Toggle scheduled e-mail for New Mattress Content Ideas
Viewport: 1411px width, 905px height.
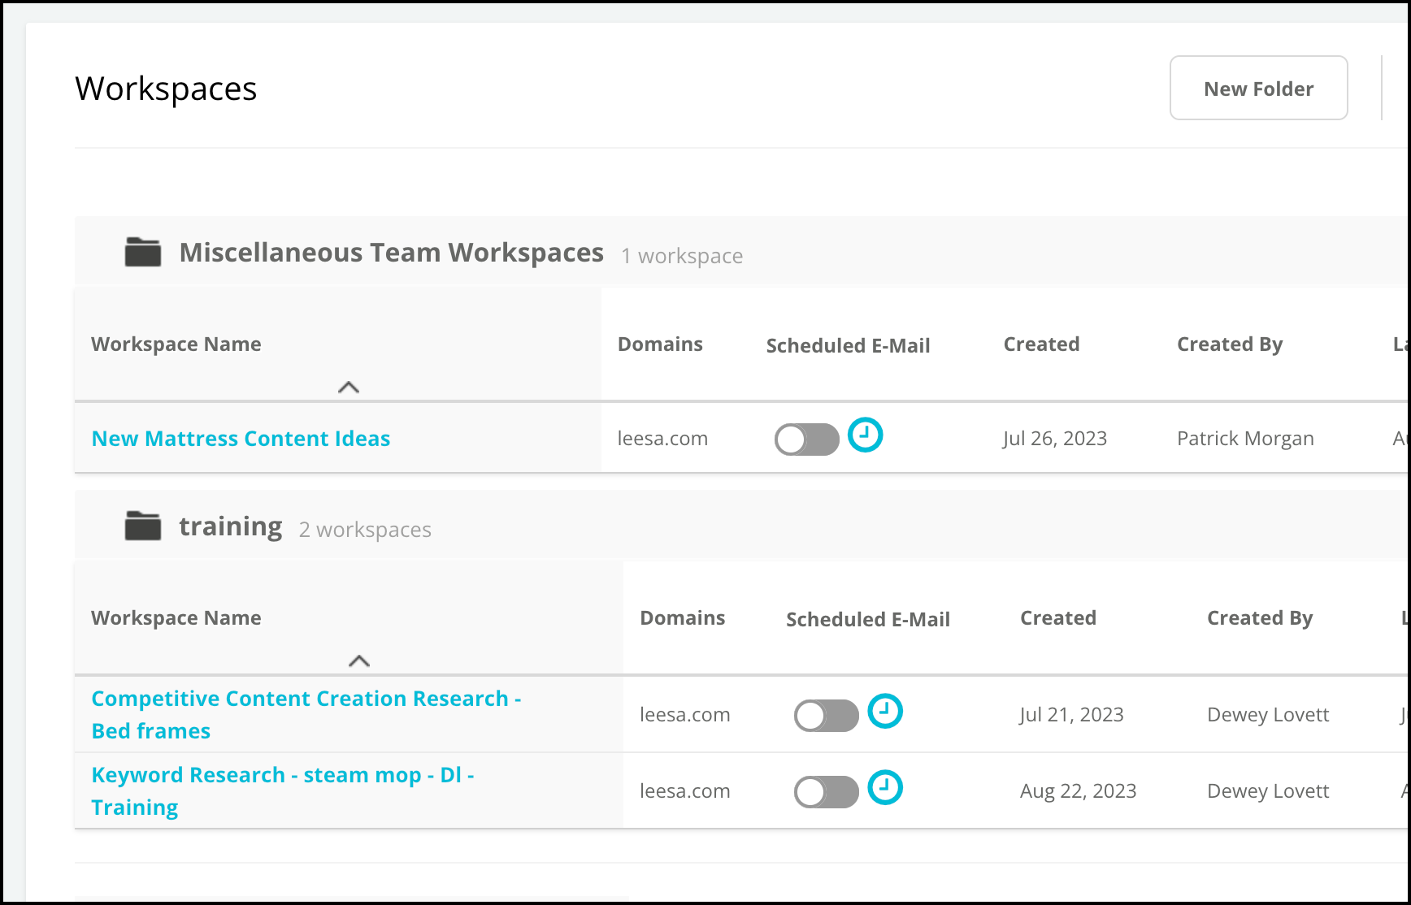(x=806, y=440)
